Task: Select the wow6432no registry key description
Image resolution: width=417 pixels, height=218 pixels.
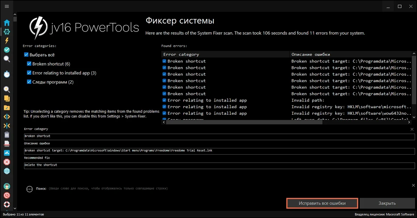Action: pos(351,113)
